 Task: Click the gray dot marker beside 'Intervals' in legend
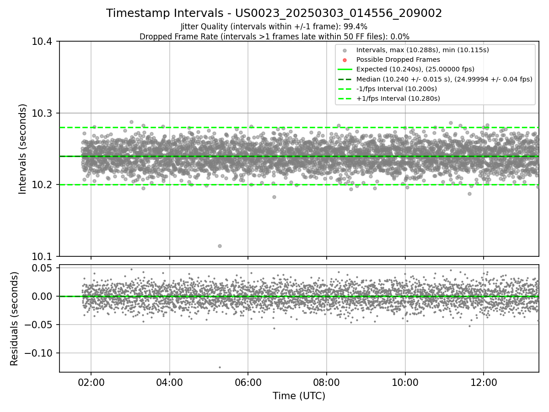coord(345,50)
